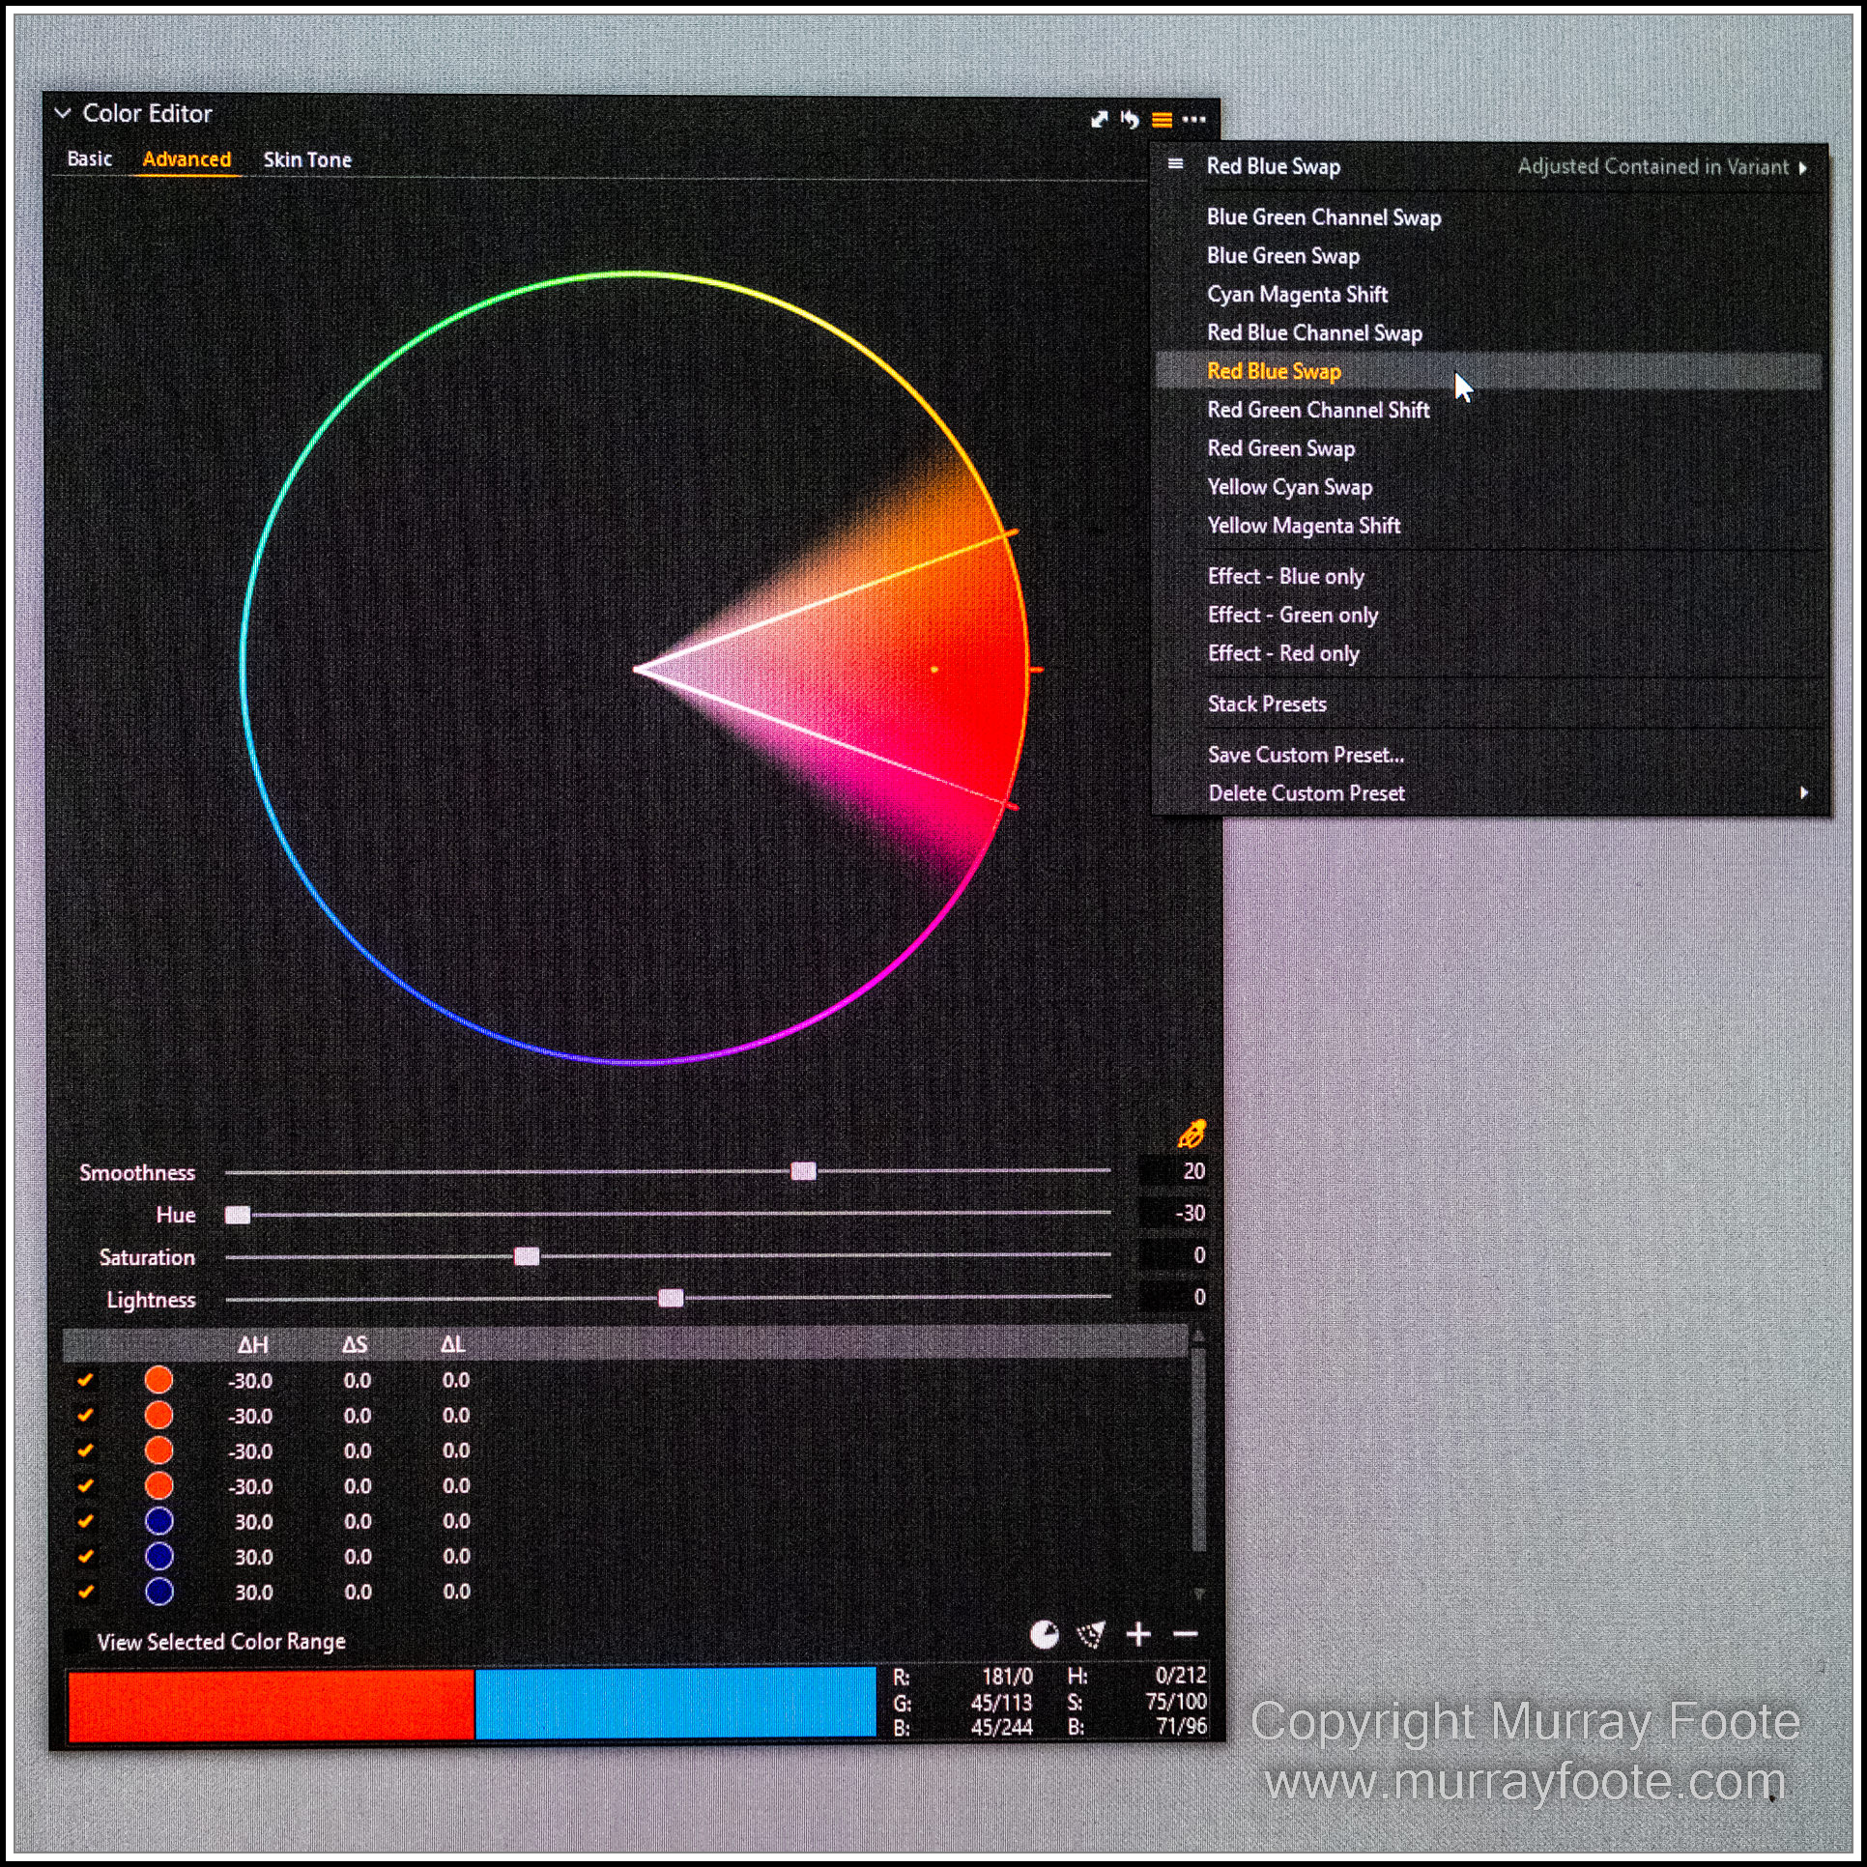Collapse the Color Editor panel chevron
The height and width of the screenshot is (1867, 1867).
[x=63, y=113]
